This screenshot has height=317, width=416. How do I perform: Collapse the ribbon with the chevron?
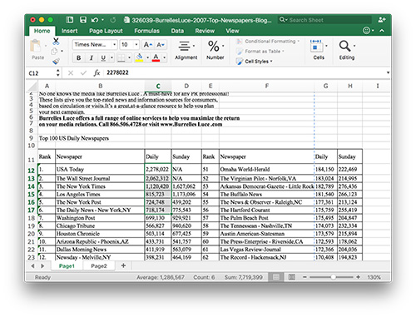point(382,31)
